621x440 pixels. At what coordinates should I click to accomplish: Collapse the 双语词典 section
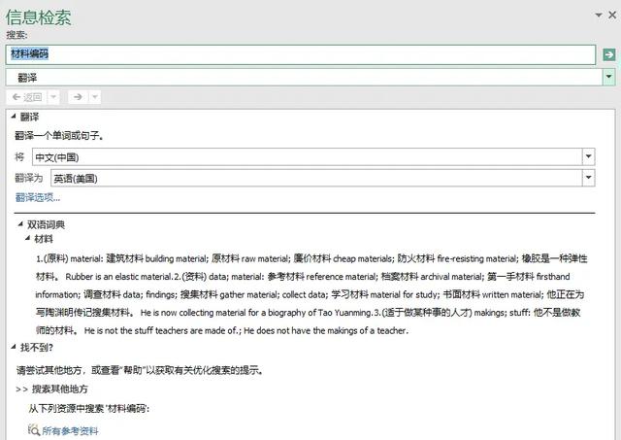coord(20,224)
